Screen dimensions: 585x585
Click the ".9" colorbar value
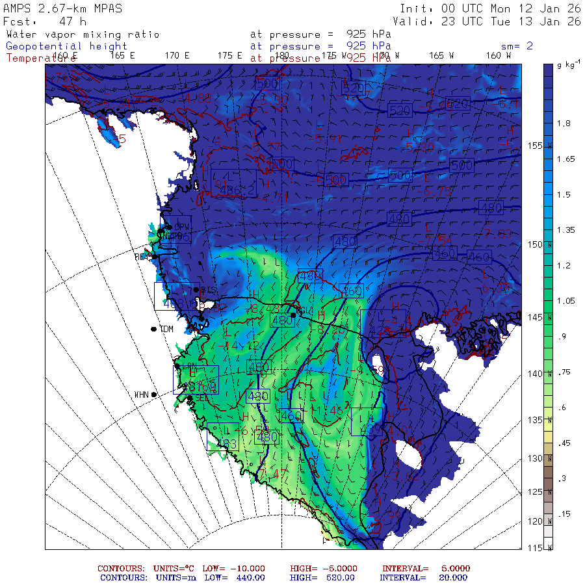[562, 337]
